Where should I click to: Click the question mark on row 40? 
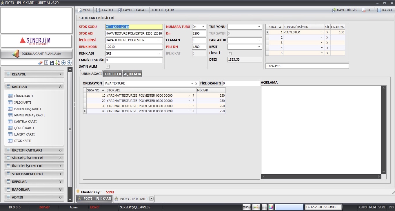click(x=193, y=111)
